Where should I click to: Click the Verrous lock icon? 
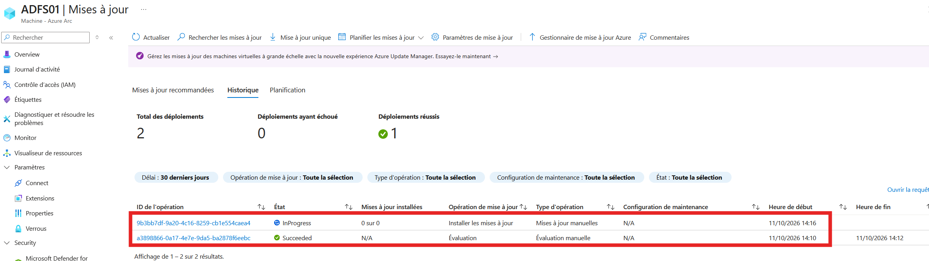(18, 228)
